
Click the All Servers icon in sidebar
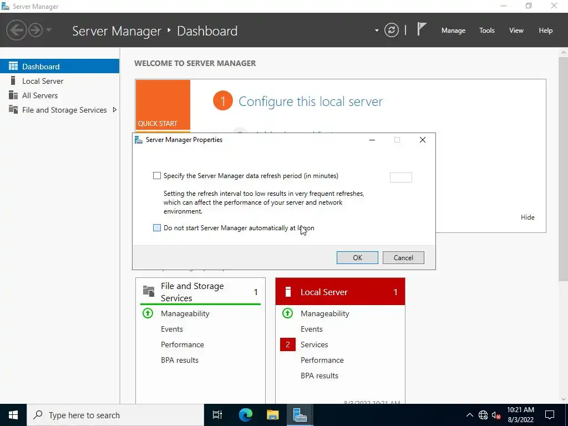click(13, 95)
